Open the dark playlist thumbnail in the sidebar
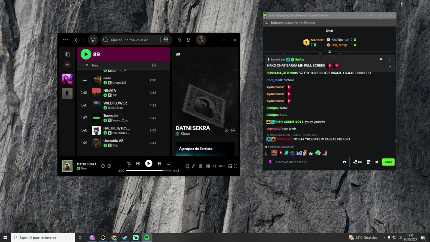Viewport: 430px width, 242px height. (x=67, y=93)
